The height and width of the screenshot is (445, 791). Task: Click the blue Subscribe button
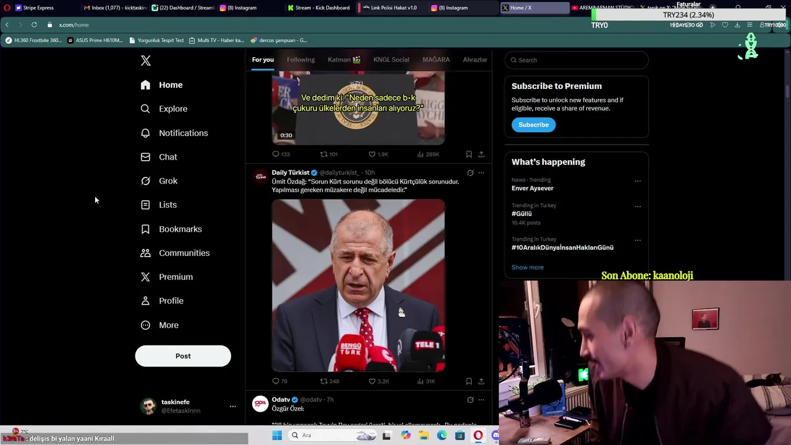533,125
